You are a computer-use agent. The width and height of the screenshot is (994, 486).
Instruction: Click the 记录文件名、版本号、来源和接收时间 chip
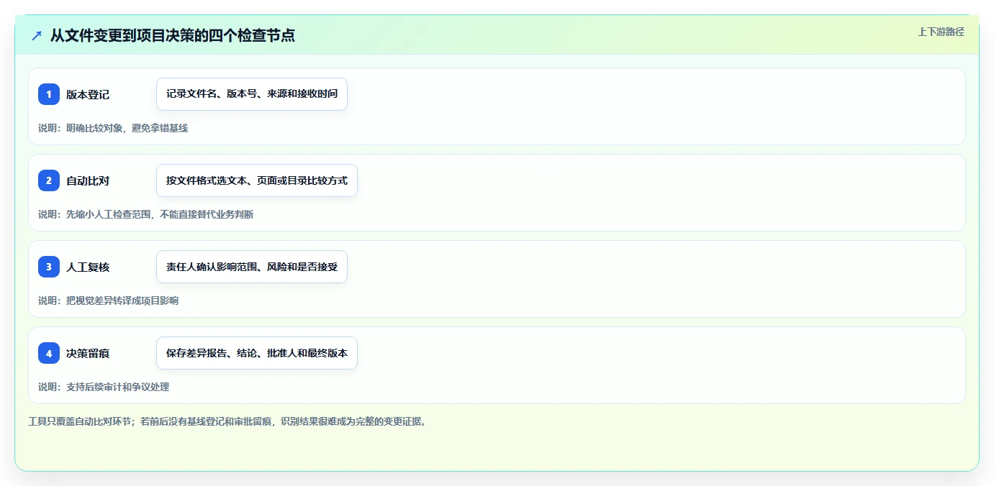pos(252,94)
